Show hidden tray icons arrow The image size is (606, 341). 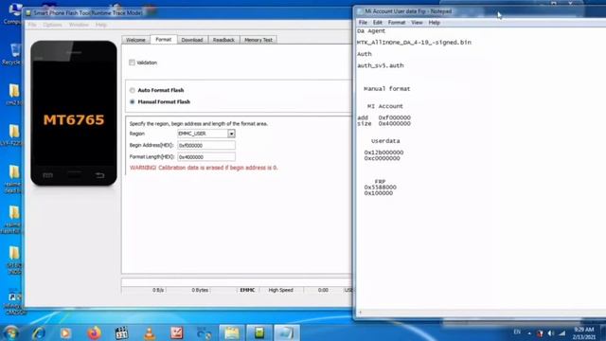pyautogui.click(x=529, y=332)
